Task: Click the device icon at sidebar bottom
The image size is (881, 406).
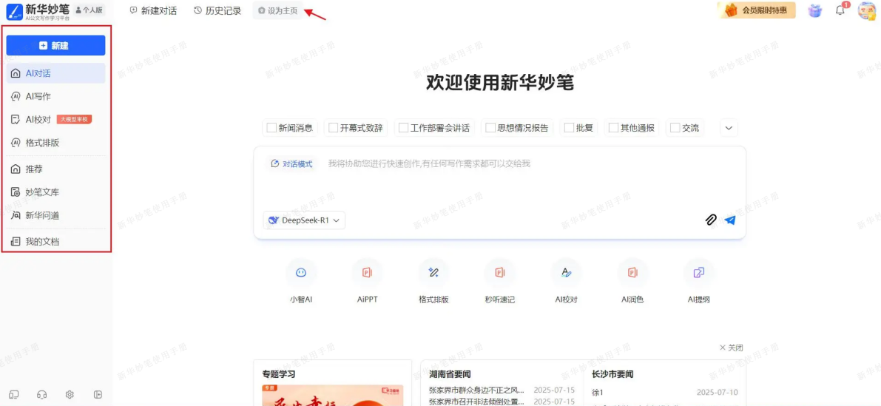Action: (x=15, y=395)
